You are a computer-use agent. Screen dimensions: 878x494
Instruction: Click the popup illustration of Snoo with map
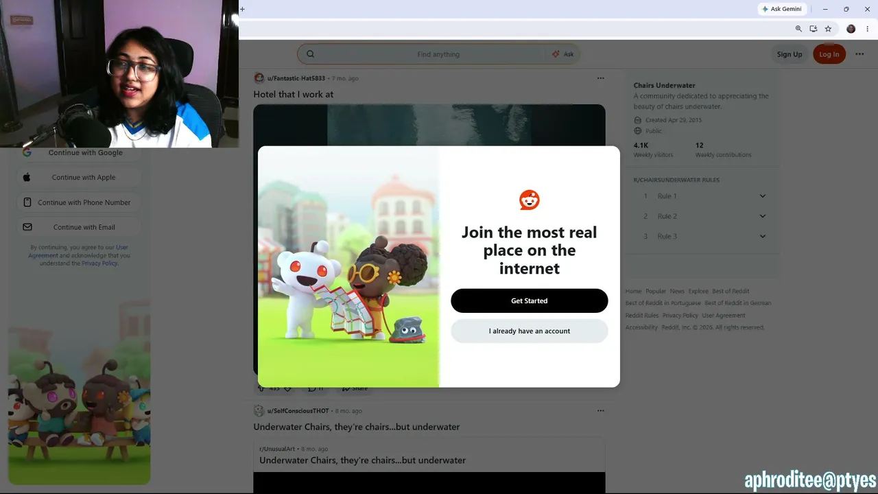click(348, 266)
